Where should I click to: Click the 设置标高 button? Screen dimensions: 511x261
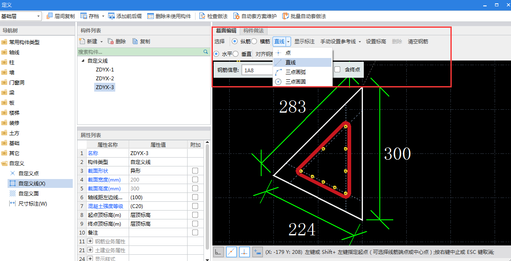click(x=376, y=42)
